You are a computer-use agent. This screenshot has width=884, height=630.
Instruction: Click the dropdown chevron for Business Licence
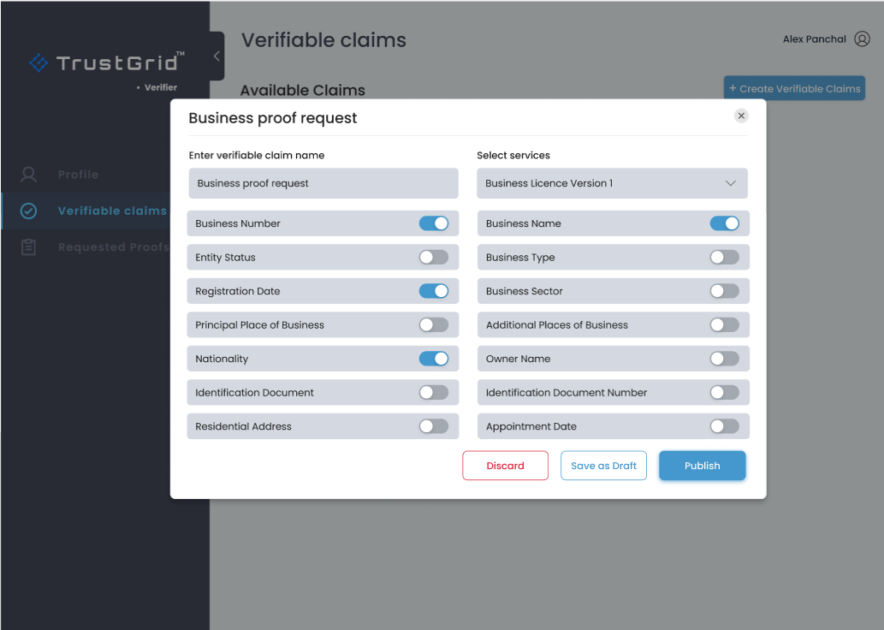731,183
